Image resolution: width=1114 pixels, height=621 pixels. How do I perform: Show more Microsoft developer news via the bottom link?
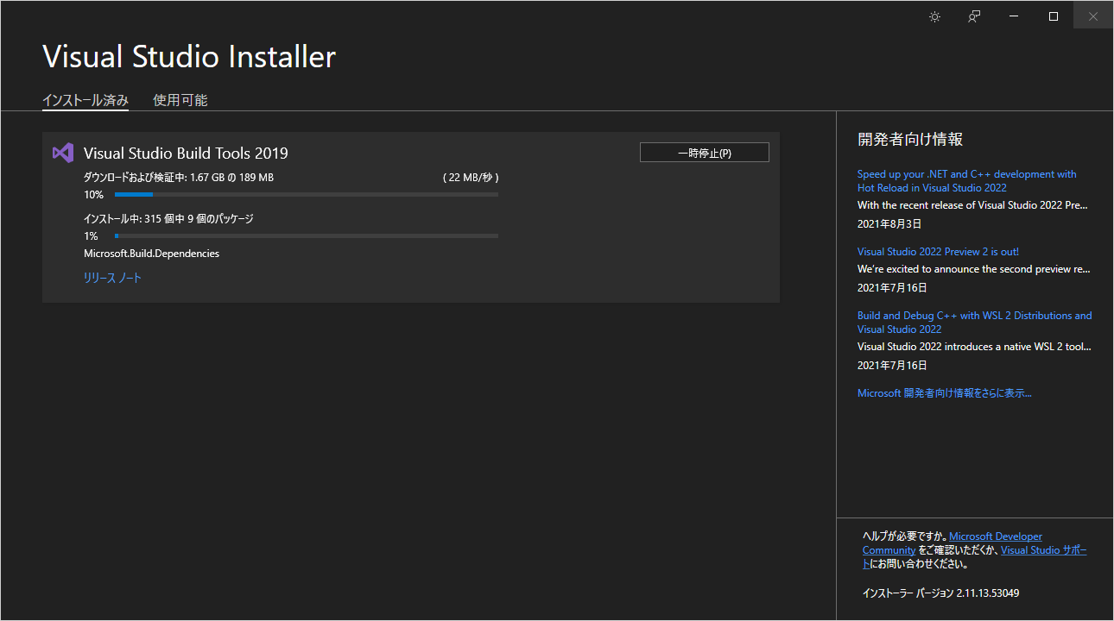coord(944,392)
